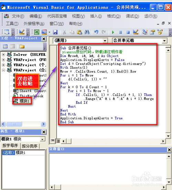Open the Project Explorer toolbar icon

tap(145, 32)
